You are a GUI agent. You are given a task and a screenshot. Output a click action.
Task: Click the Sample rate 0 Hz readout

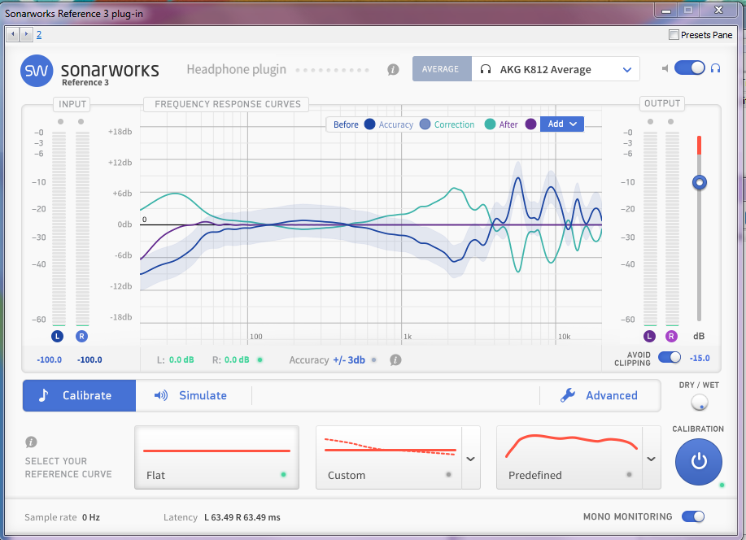point(63,517)
